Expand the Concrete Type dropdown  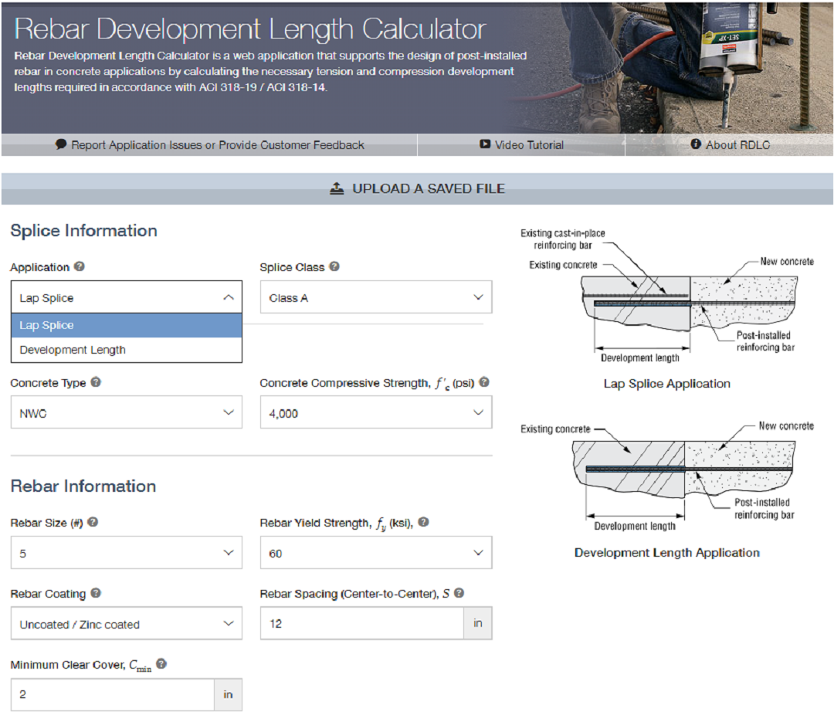[126, 413]
